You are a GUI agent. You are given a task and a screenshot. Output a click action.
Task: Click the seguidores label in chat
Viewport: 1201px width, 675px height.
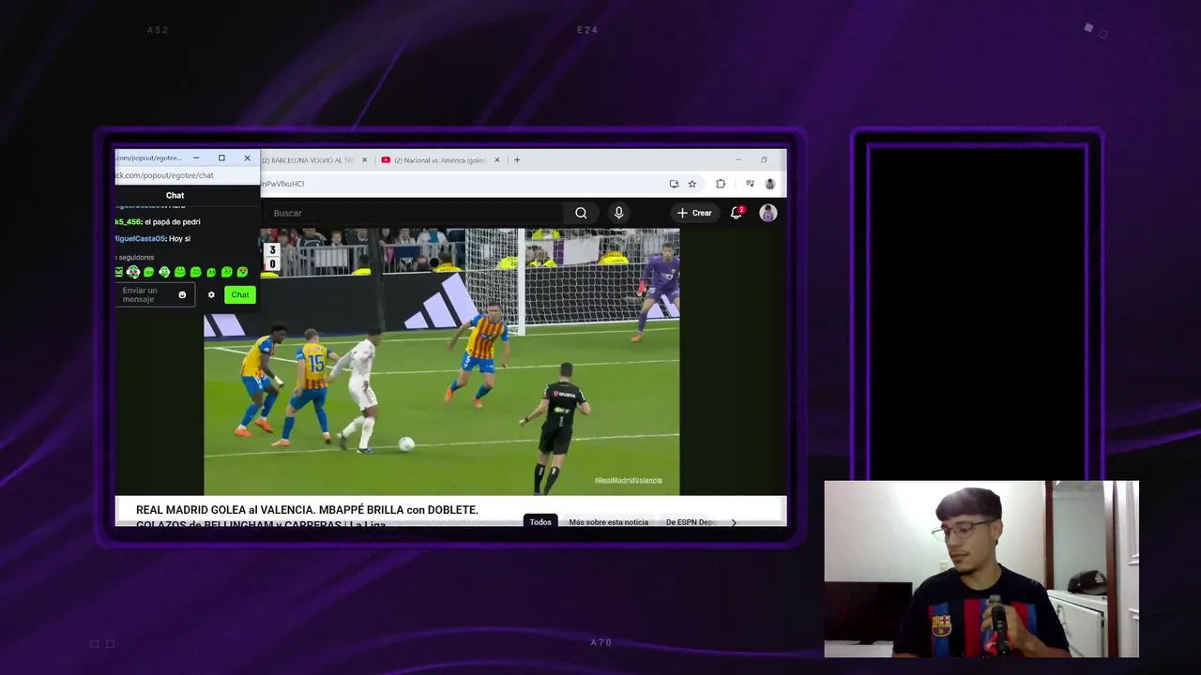[x=136, y=257]
